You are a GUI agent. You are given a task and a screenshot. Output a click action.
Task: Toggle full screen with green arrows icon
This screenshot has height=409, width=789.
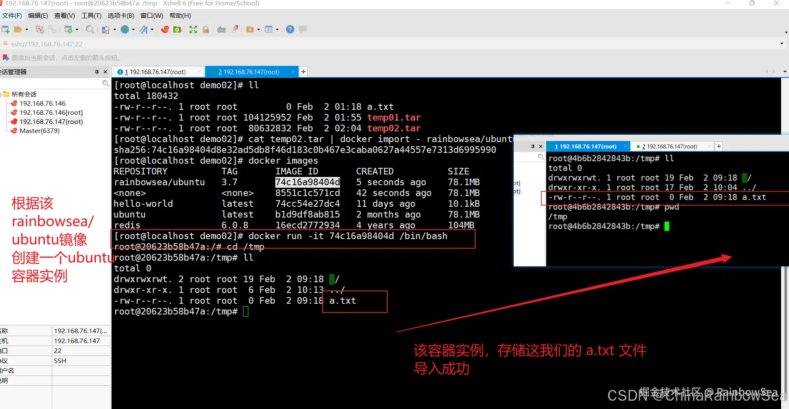pos(193,29)
